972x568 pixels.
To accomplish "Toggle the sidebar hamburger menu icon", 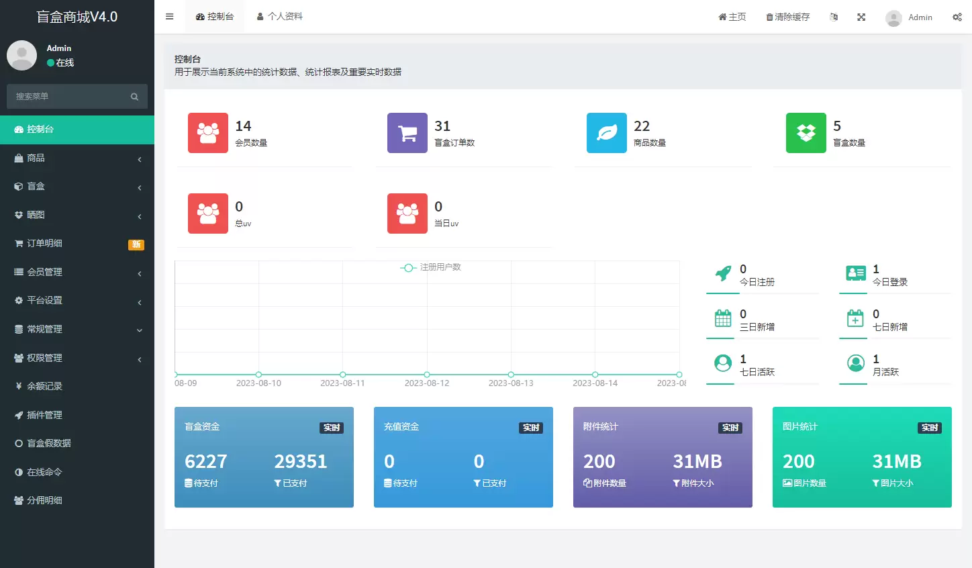I will [169, 17].
